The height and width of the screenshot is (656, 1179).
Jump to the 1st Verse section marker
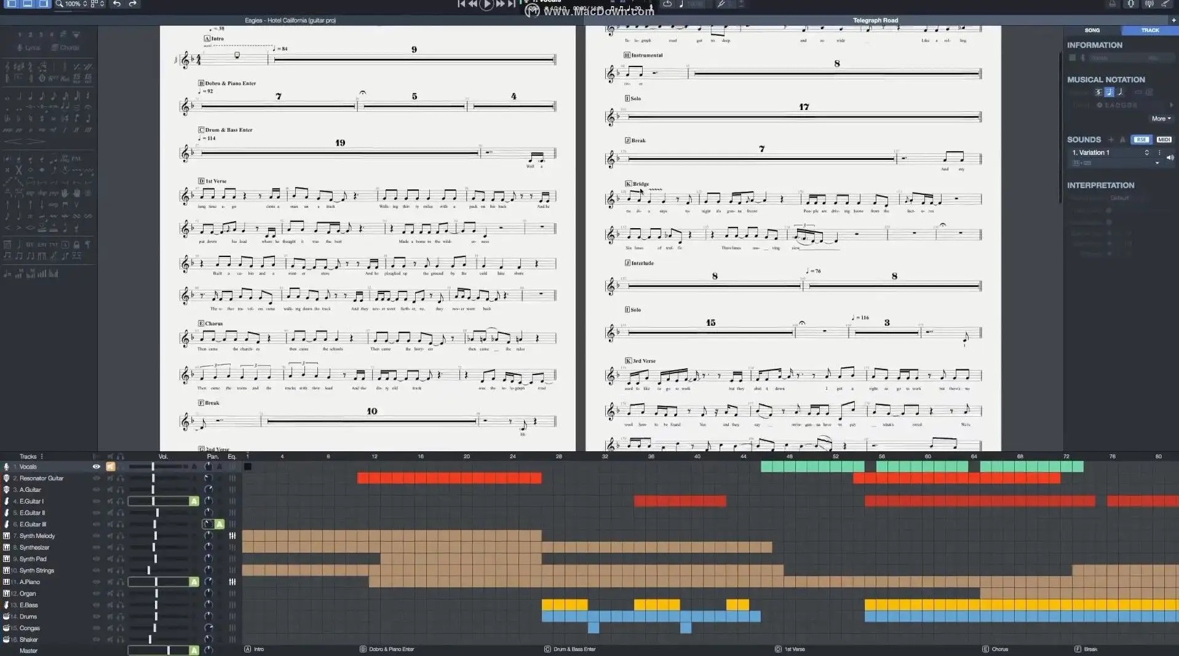790,649
